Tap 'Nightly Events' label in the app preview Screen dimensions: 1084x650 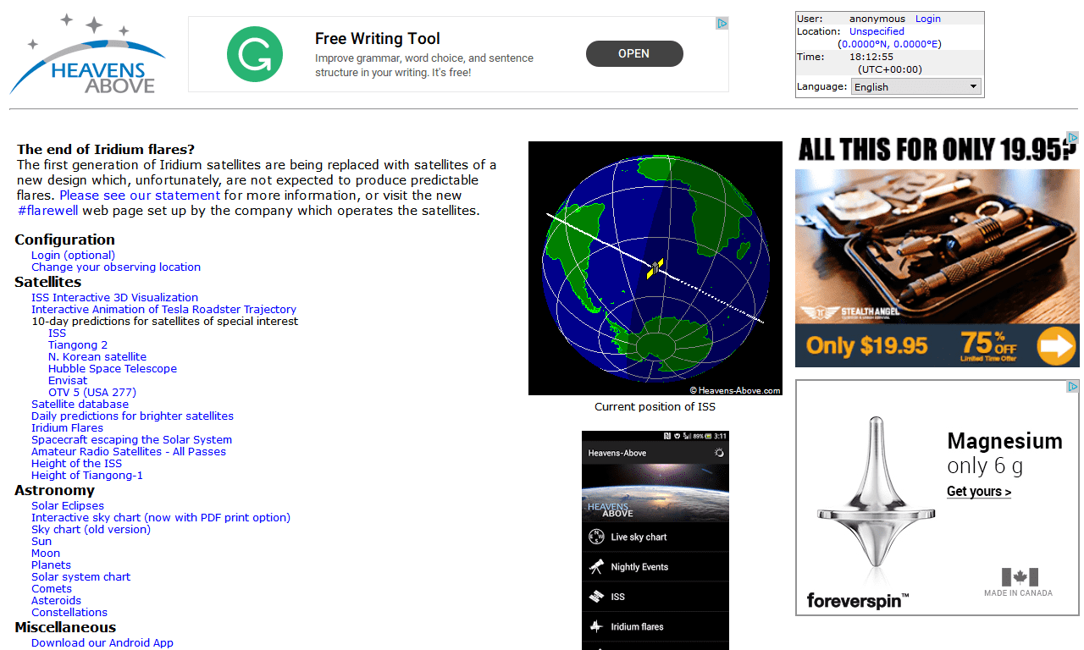(639, 567)
